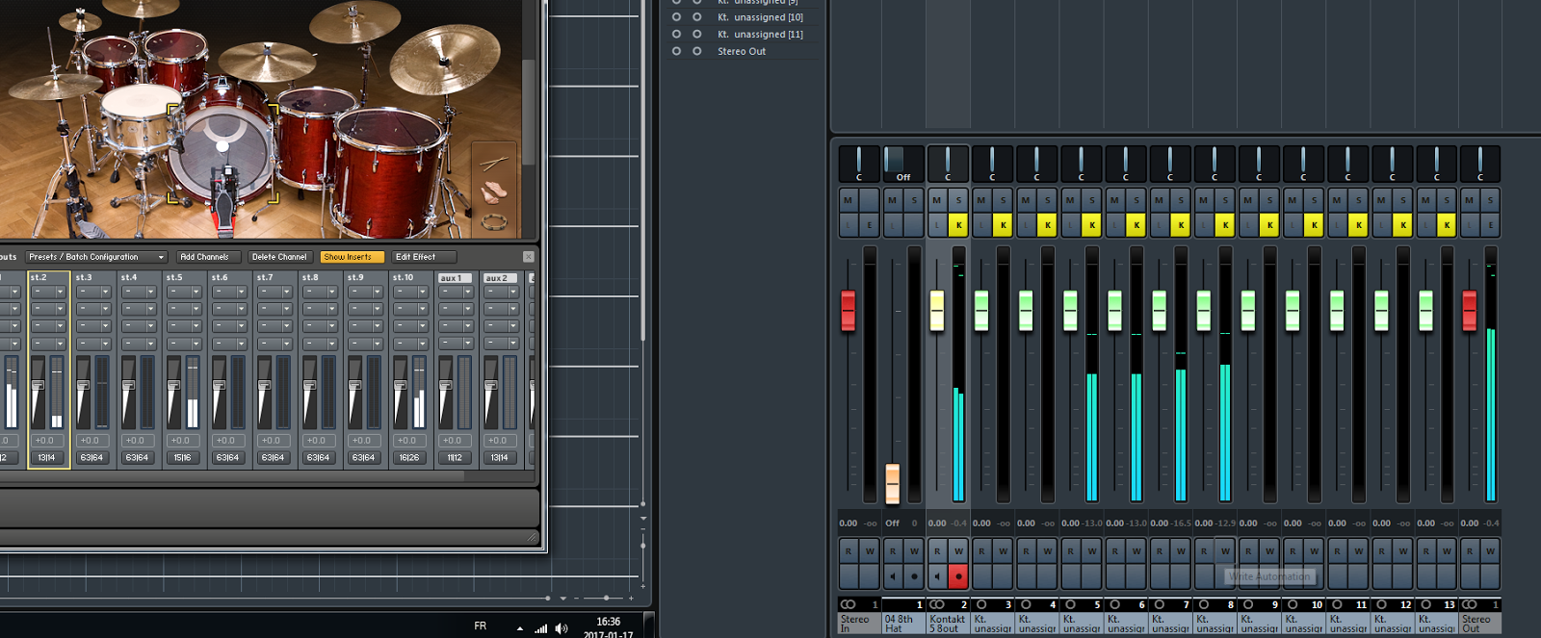Open instrument editor K on mixer channel 3

pos(1003,225)
